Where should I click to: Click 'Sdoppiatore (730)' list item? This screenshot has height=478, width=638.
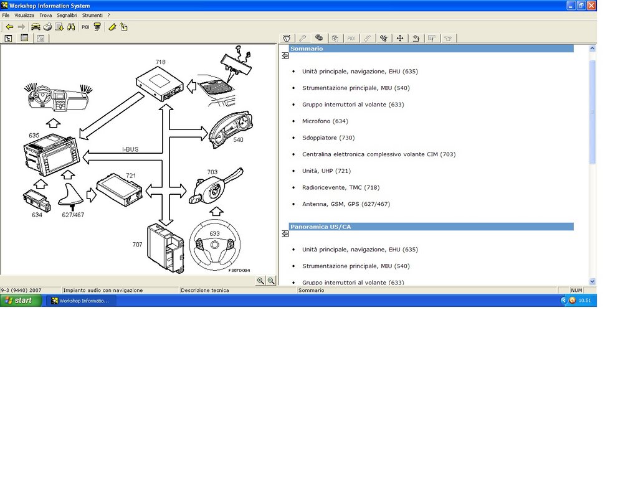(328, 138)
